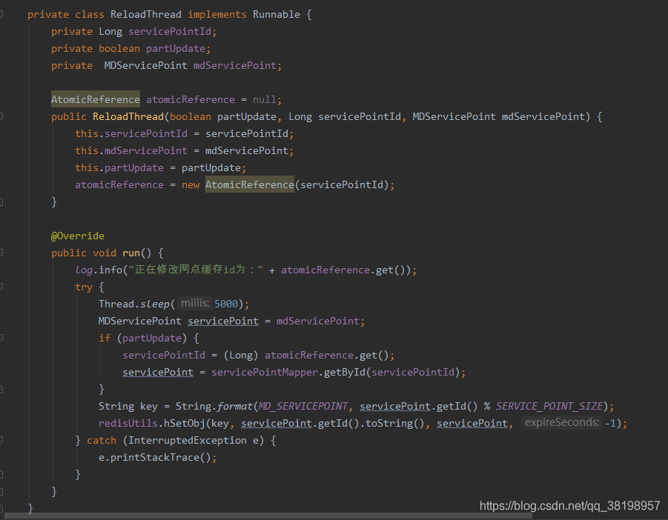The image size is (668, 520).
Task: Click the SERVICE_POINT_SIZE constant
Action: pyautogui.click(x=549, y=406)
